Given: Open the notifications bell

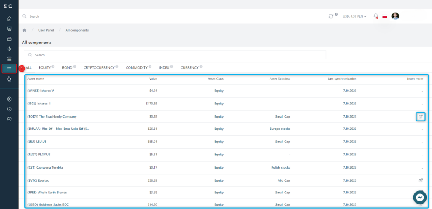Looking at the screenshot, I should click(375, 16).
